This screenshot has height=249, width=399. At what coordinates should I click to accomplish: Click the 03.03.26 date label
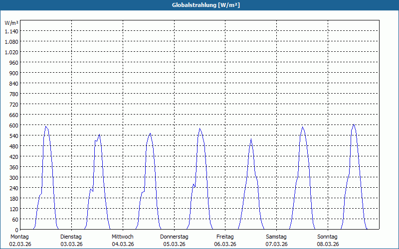(71, 245)
